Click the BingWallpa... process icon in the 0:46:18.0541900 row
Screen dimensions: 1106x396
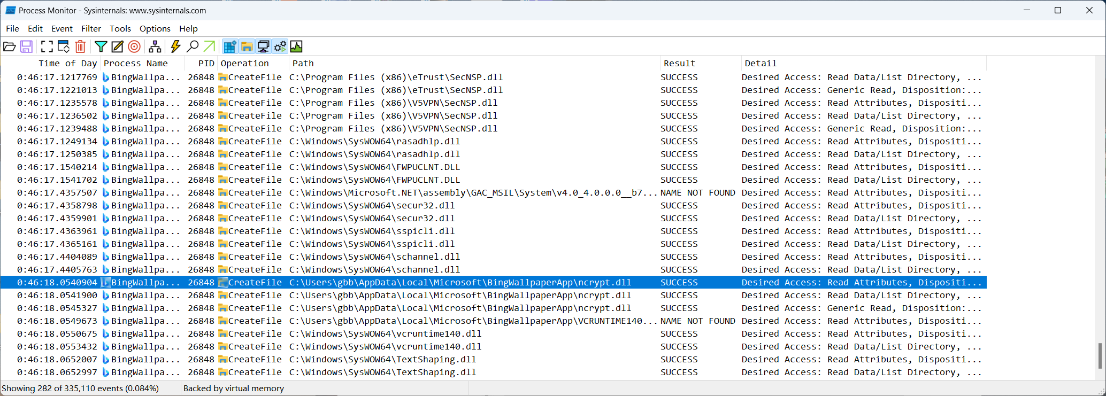(105, 295)
